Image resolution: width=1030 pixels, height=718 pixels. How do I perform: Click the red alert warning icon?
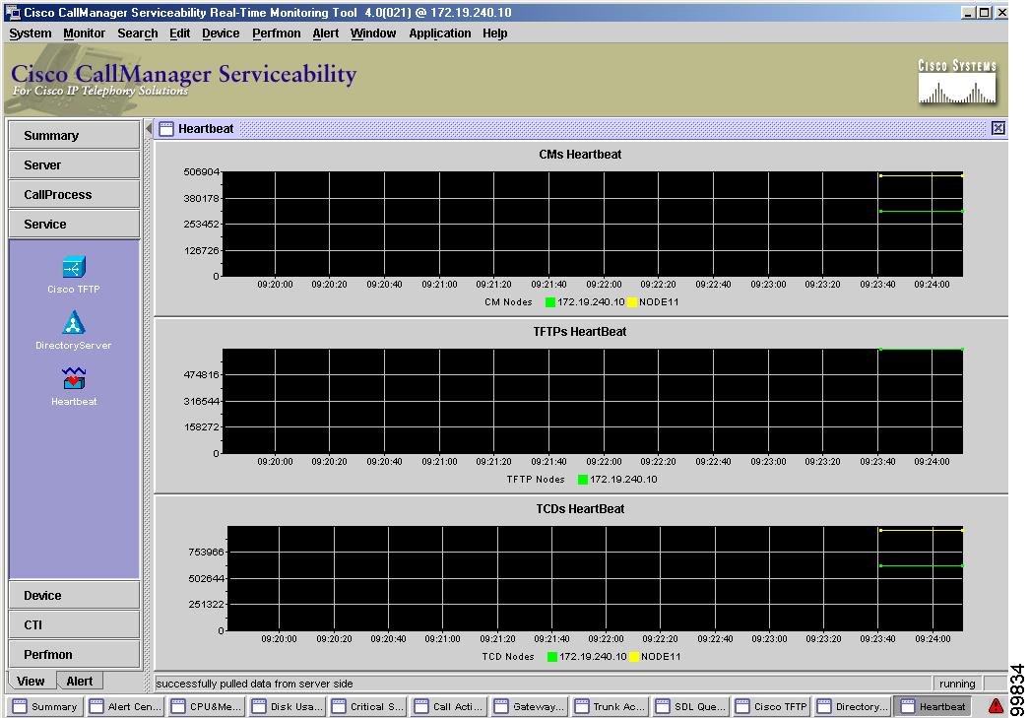(x=996, y=706)
